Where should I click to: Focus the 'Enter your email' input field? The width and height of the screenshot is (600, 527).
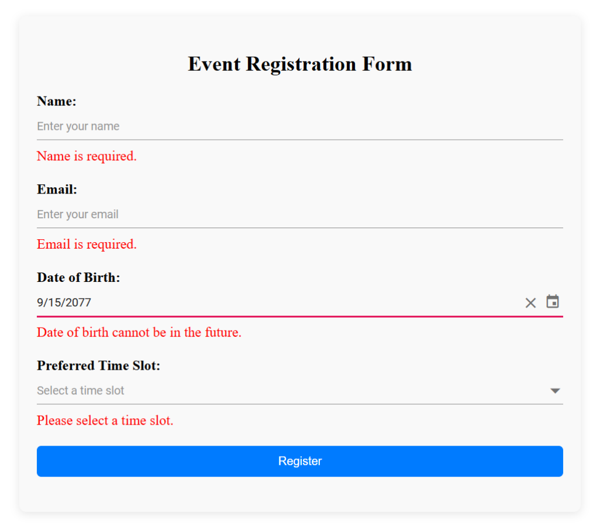coord(234,214)
